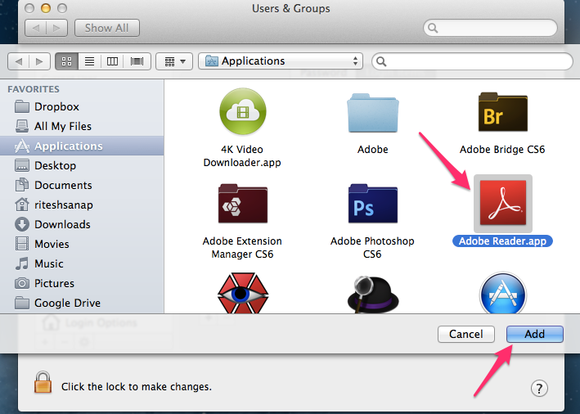Select the Adobe Photoshop CS6 folder icon
The height and width of the screenshot is (414, 580).
click(372, 204)
